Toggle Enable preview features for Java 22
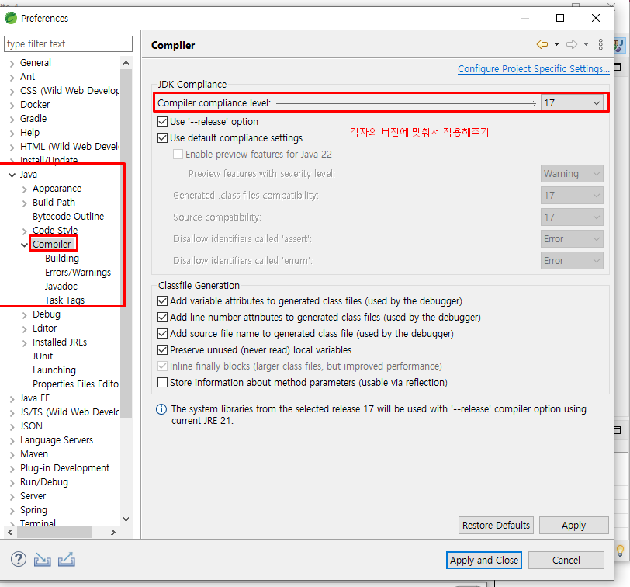630x587 pixels. [x=178, y=154]
